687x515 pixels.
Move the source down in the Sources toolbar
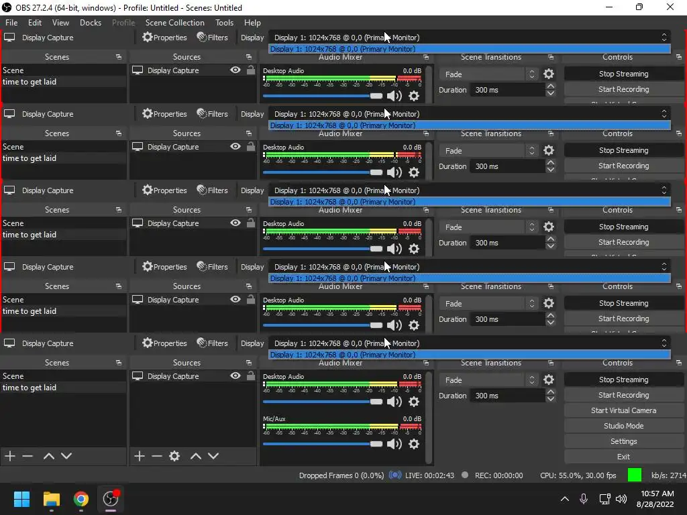pyautogui.click(x=213, y=456)
